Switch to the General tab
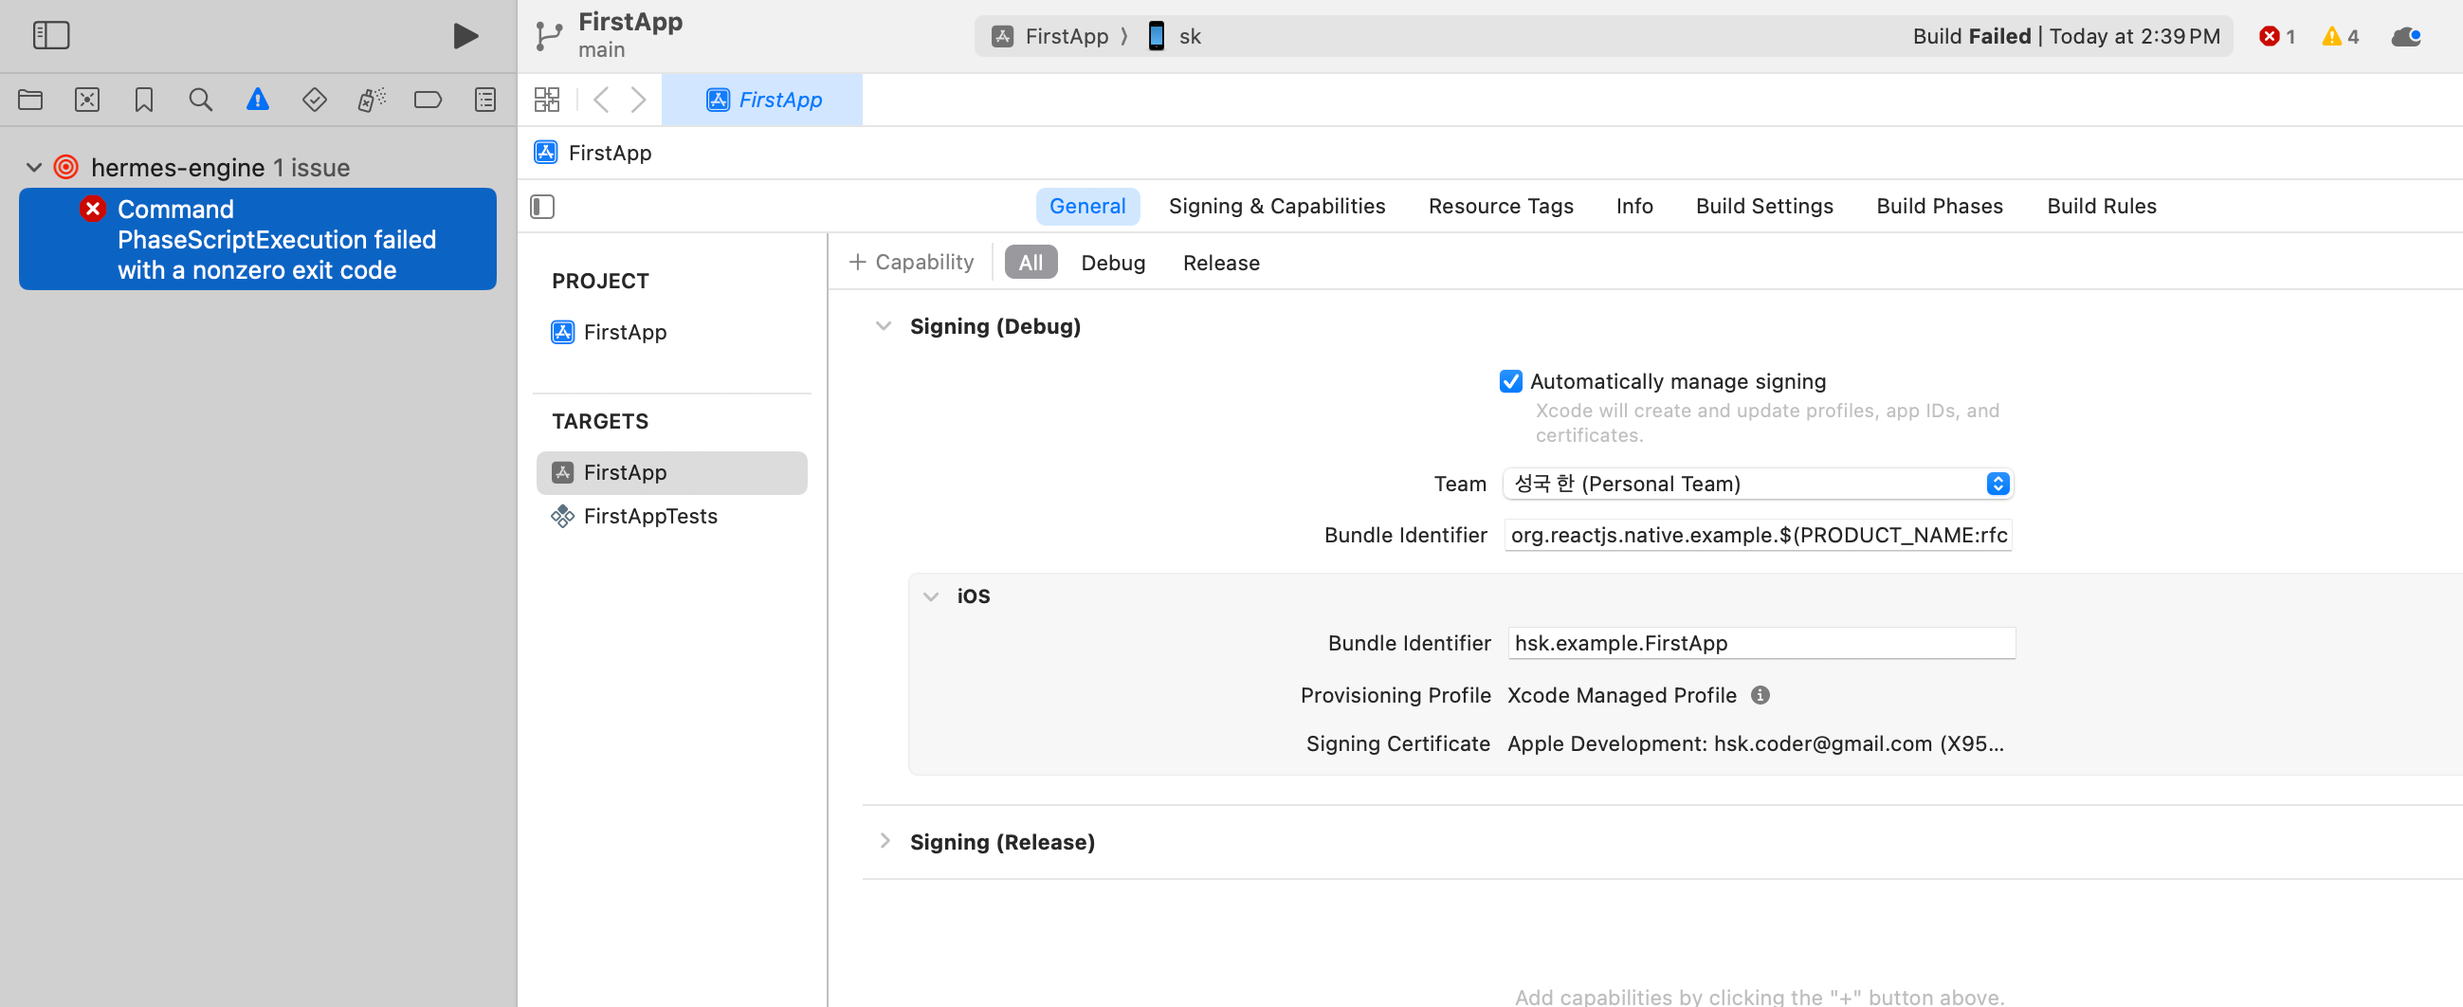Viewport: 2463px width, 1007px height. 1087,207
